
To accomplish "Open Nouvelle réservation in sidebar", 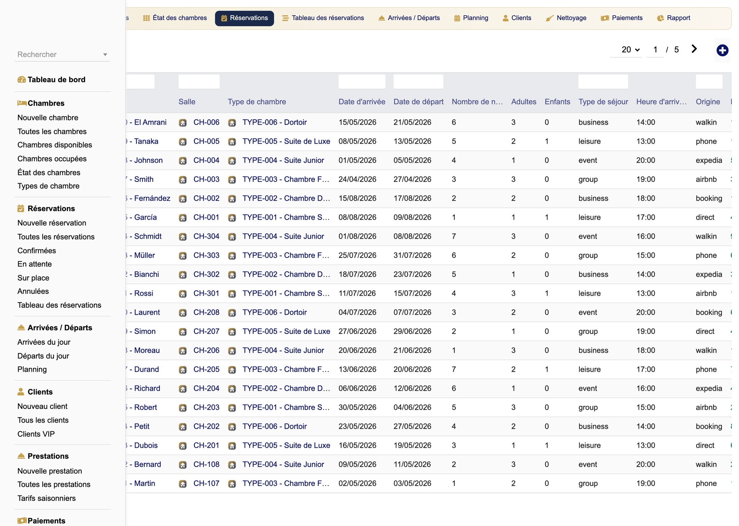I will tap(52, 223).
